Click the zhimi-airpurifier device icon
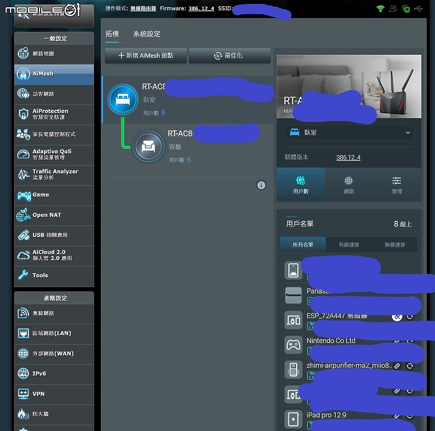 point(293,370)
